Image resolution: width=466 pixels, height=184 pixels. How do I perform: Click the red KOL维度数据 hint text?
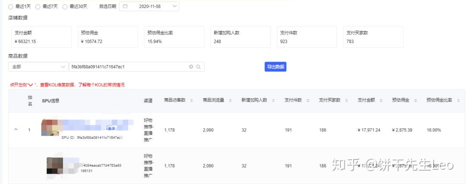[67, 85]
